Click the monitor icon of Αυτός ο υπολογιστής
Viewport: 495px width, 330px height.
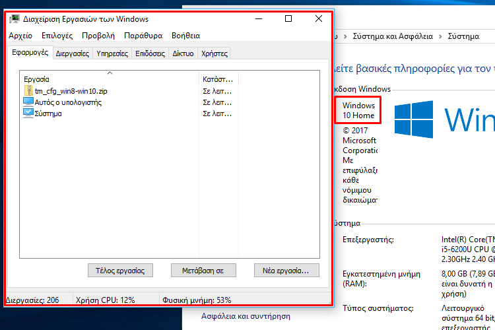28,102
